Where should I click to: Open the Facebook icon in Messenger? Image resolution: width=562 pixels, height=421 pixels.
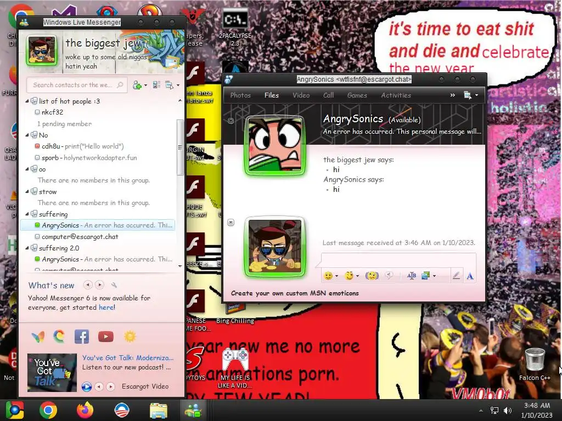[82, 337]
